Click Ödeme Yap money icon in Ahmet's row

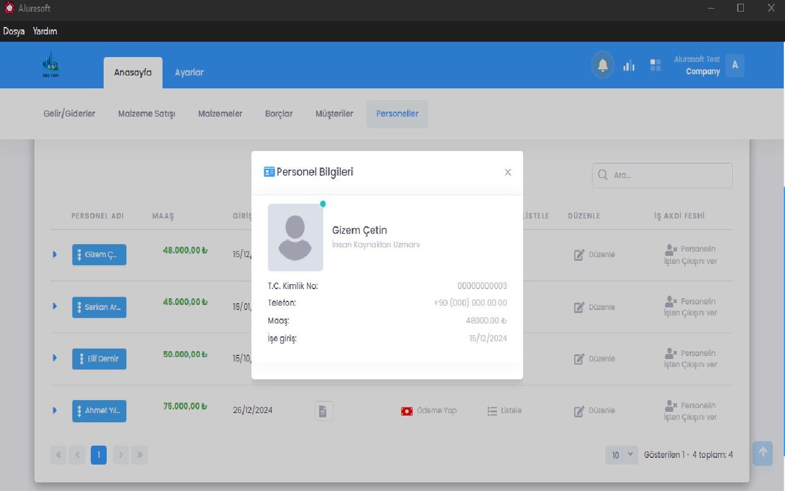[x=407, y=411]
